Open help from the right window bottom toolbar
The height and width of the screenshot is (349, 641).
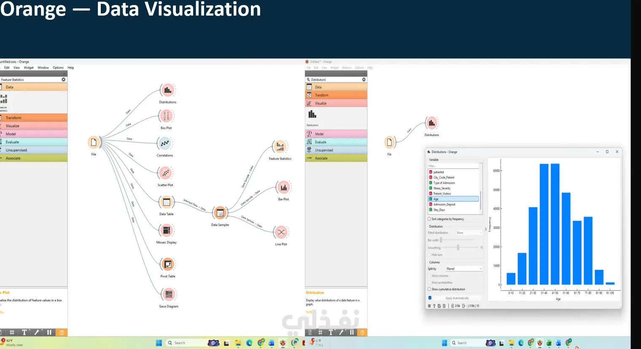tap(362, 332)
